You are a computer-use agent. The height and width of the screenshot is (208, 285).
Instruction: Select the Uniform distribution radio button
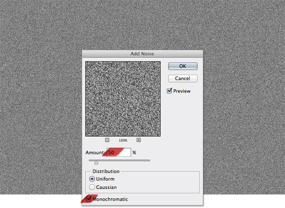tap(92, 179)
